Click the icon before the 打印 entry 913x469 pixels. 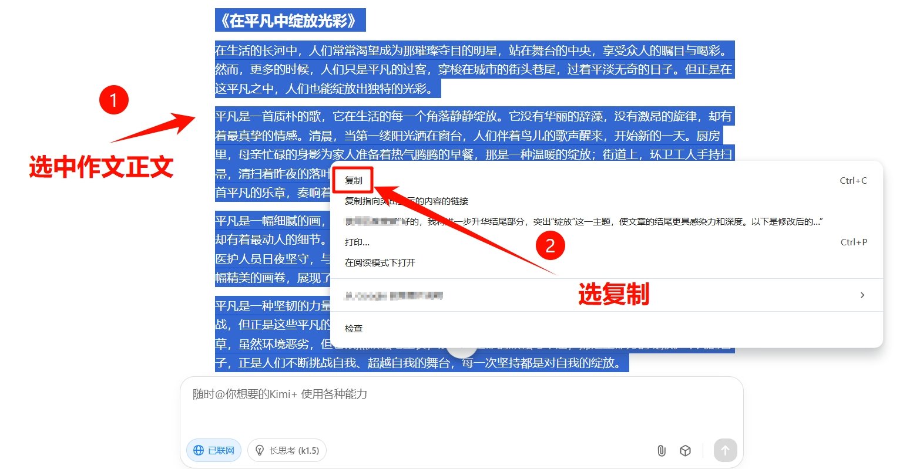pyautogui.click(x=340, y=242)
